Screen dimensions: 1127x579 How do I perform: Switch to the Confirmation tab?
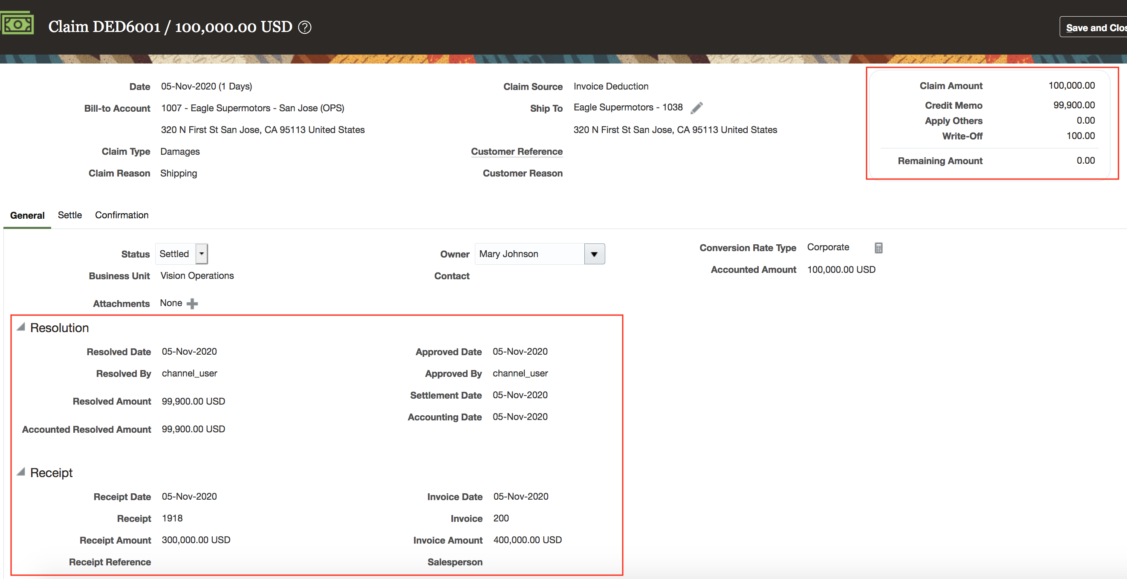pos(121,215)
